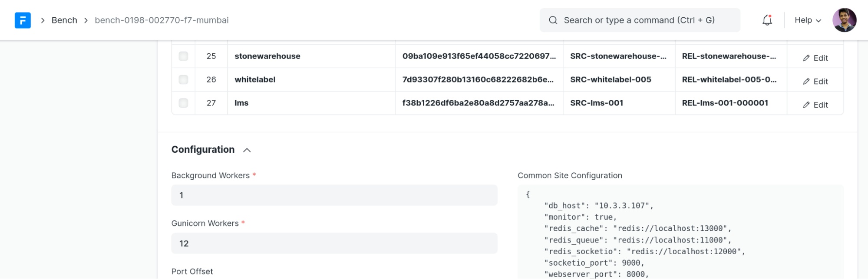Navigate to Bench in breadcrumb

point(64,20)
